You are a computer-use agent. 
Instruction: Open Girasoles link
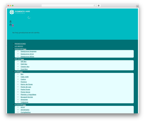(x=24, y=100)
